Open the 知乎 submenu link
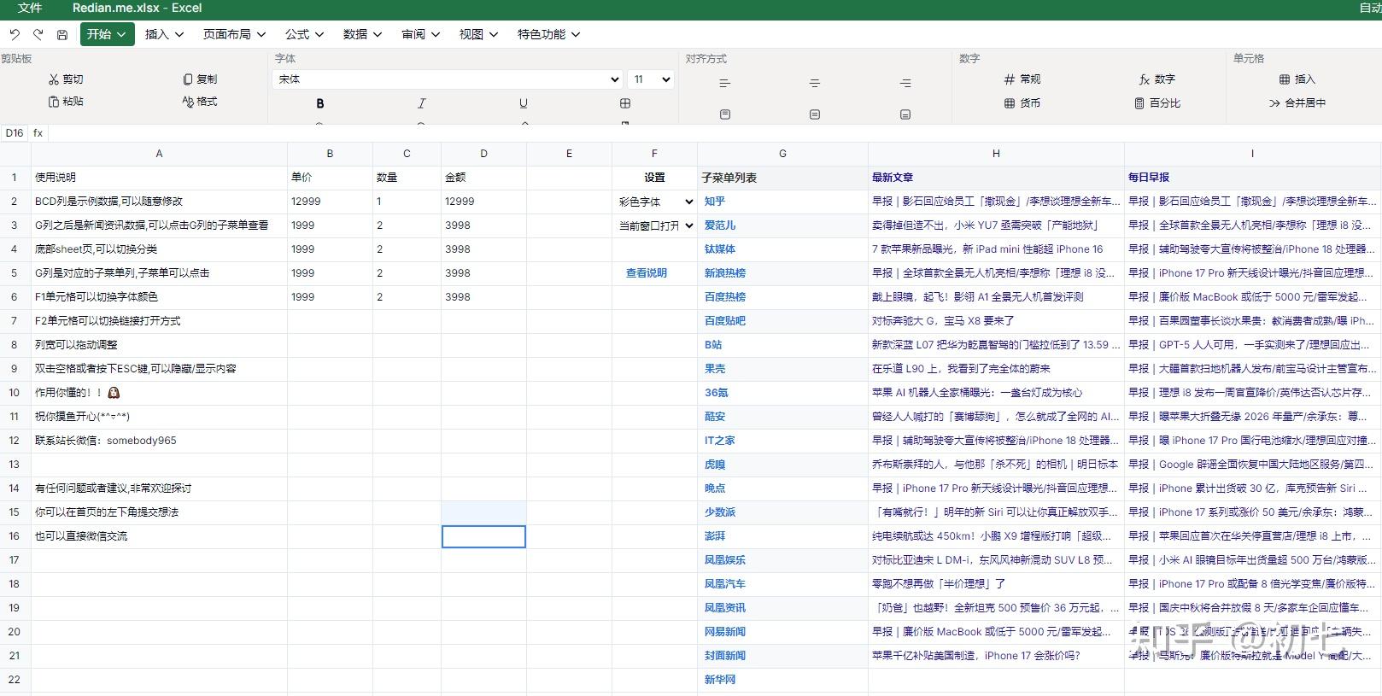The height and width of the screenshot is (696, 1382). click(715, 202)
